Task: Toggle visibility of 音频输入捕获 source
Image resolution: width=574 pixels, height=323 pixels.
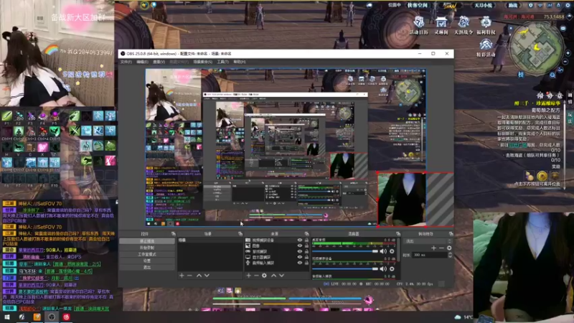Action: 300,263
